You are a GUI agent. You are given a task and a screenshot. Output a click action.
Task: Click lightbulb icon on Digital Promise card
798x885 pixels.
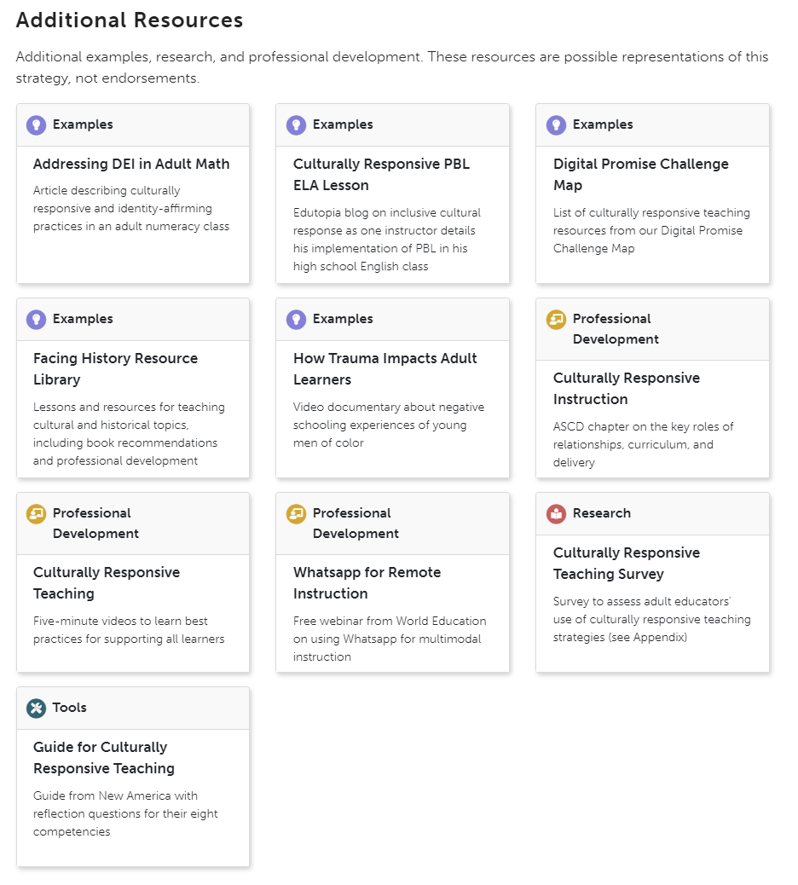pyautogui.click(x=556, y=125)
